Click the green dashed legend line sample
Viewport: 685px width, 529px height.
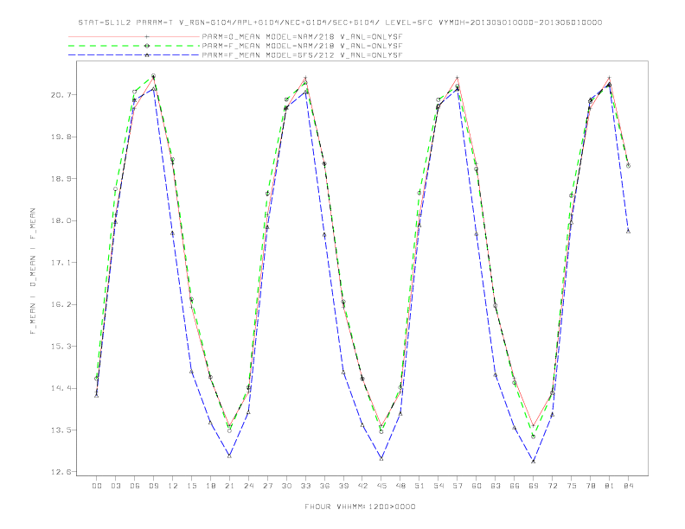[x=134, y=46]
